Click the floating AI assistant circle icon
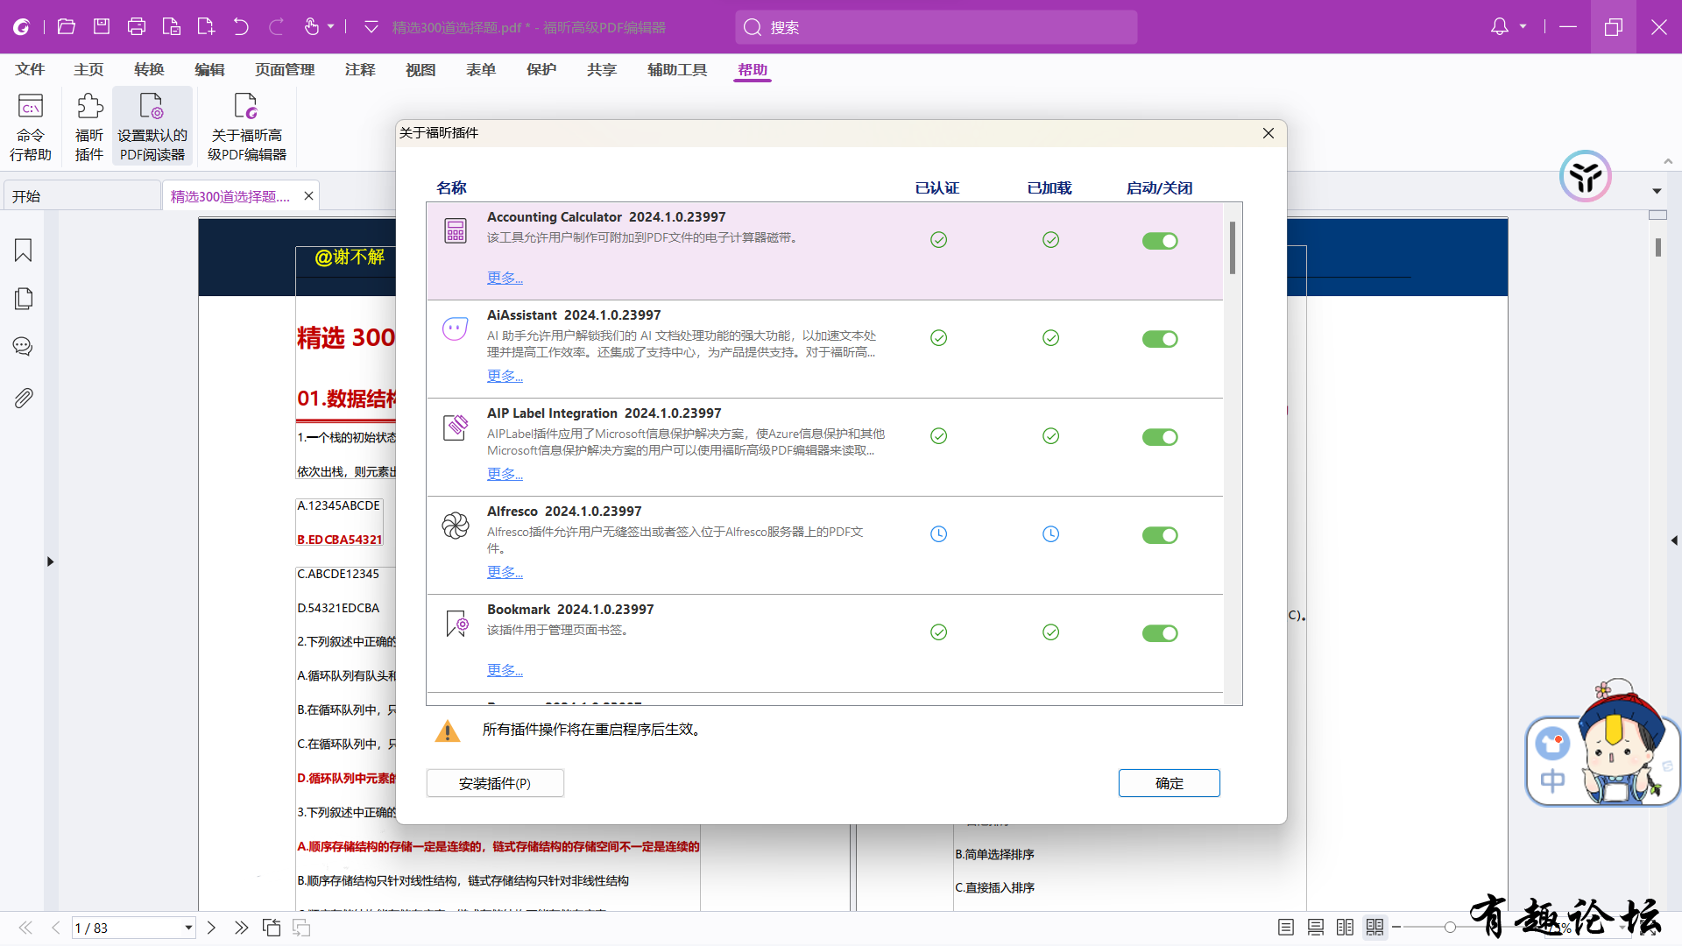Screen dimensions: 1682x946 click(x=1586, y=177)
